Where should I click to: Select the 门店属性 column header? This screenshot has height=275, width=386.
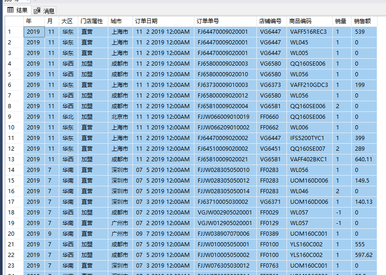tap(93, 21)
